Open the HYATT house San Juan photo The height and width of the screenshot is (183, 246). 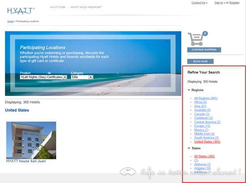point(31,140)
